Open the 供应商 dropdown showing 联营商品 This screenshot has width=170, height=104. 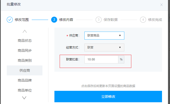pos(104,36)
